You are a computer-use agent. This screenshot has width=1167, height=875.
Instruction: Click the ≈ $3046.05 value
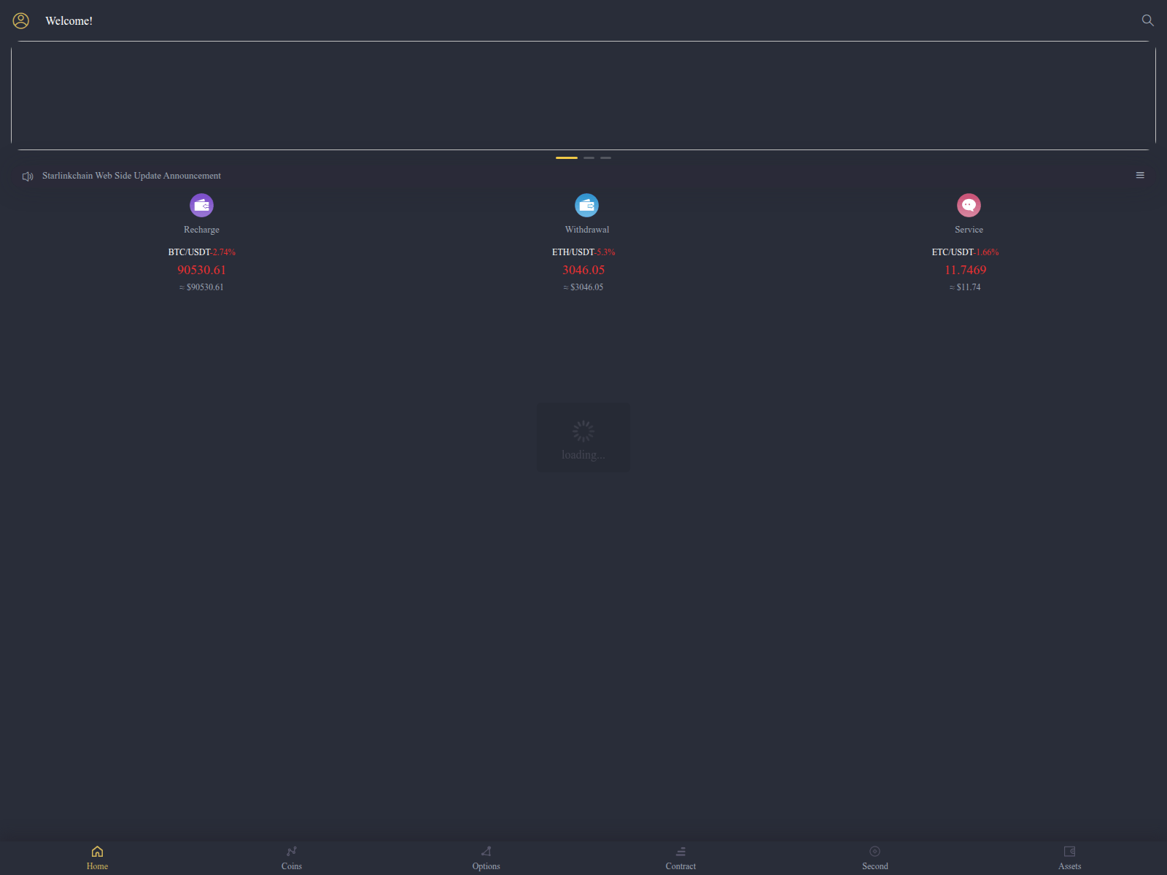[x=583, y=287]
